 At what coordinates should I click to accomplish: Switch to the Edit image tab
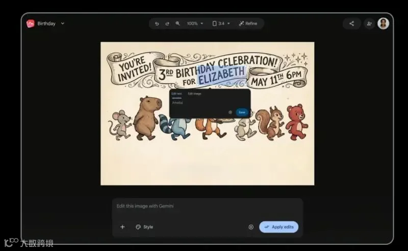[x=194, y=94]
